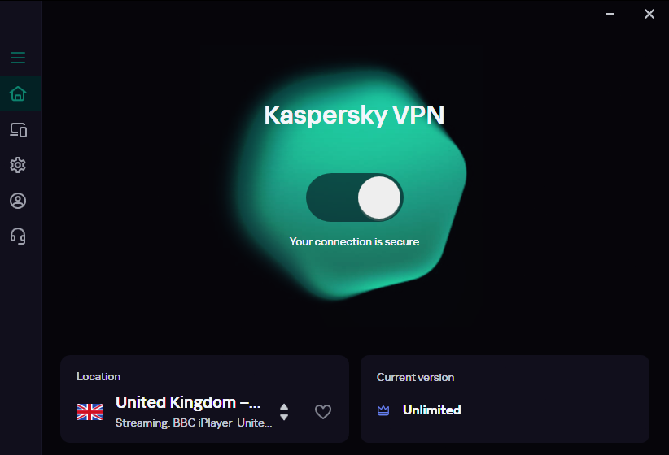Close the Kaspersky VPN window
The height and width of the screenshot is (455, 669).
[649, 14]
